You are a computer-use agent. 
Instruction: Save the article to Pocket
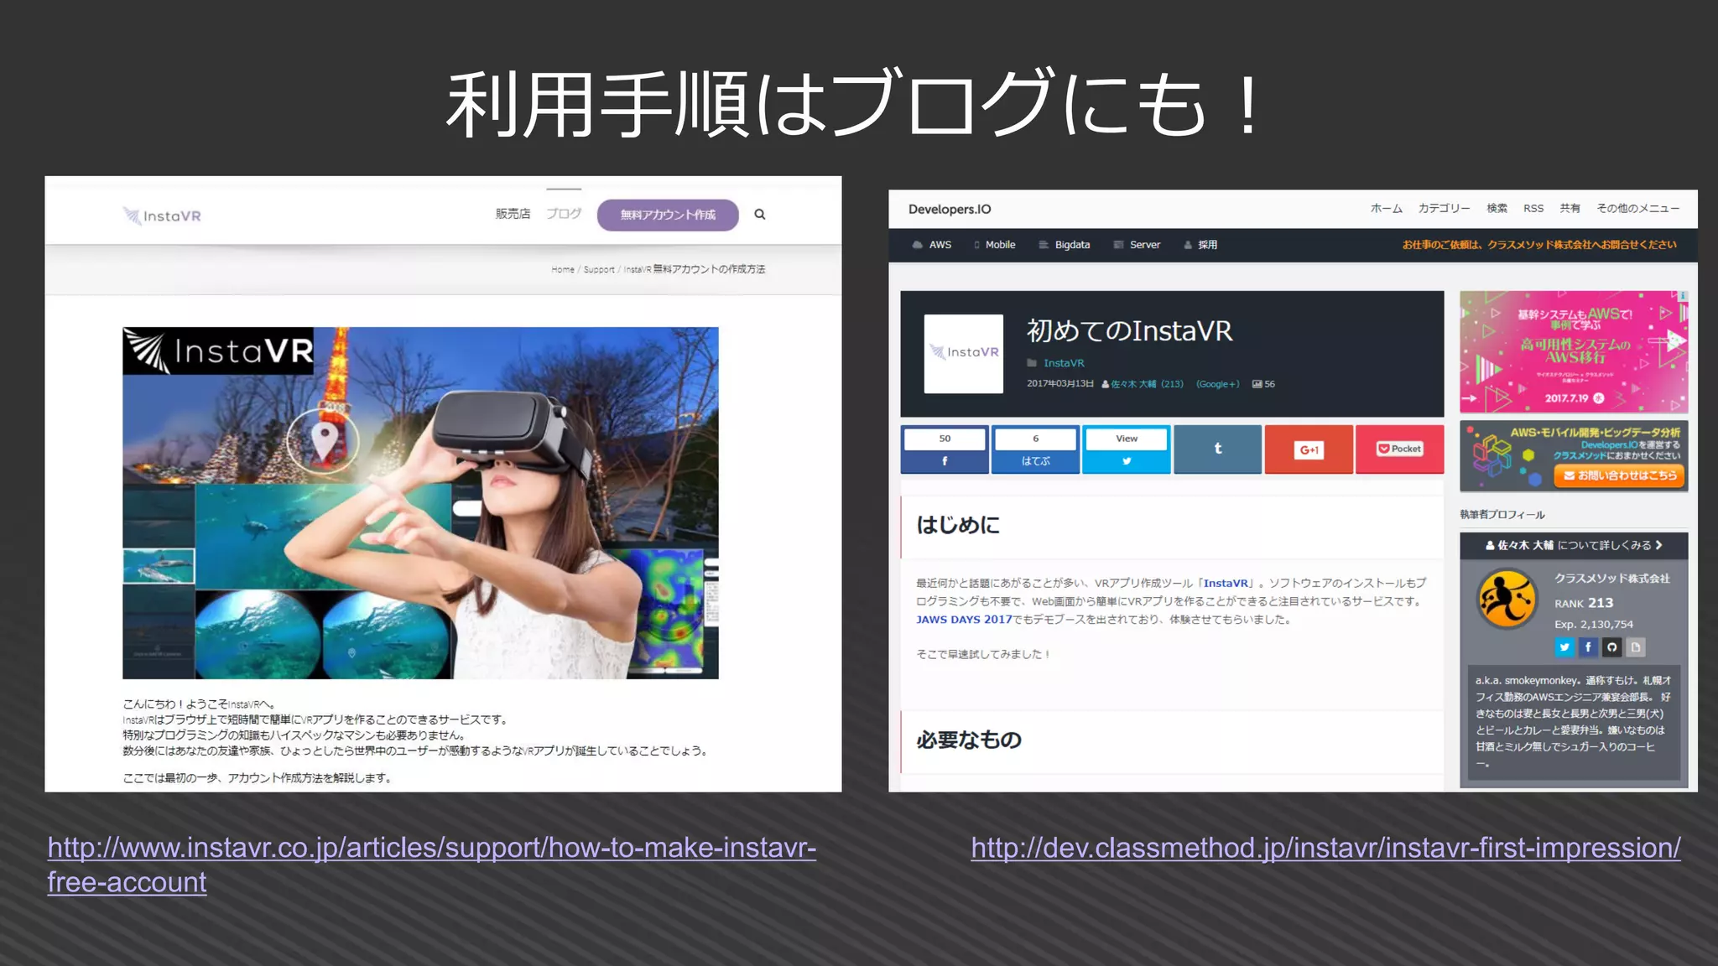1399,449
